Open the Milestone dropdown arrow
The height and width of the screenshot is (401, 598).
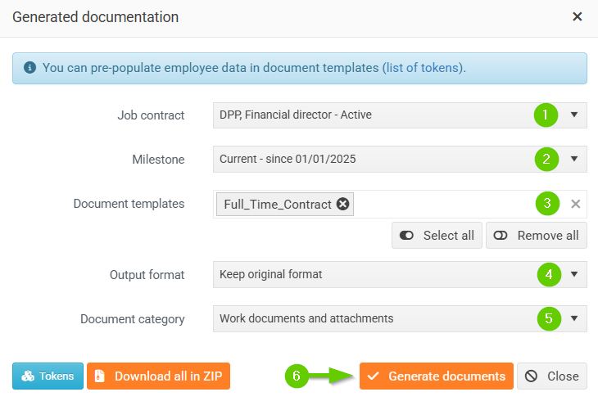tap(574, 159)
